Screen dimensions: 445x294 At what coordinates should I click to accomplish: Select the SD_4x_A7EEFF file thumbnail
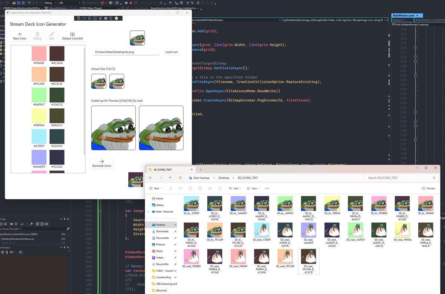pos(191,204)
